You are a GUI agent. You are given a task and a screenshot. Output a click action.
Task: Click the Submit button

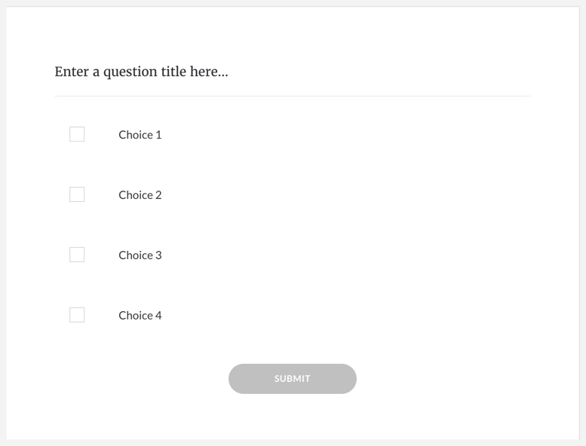click(x=293, y=379)
